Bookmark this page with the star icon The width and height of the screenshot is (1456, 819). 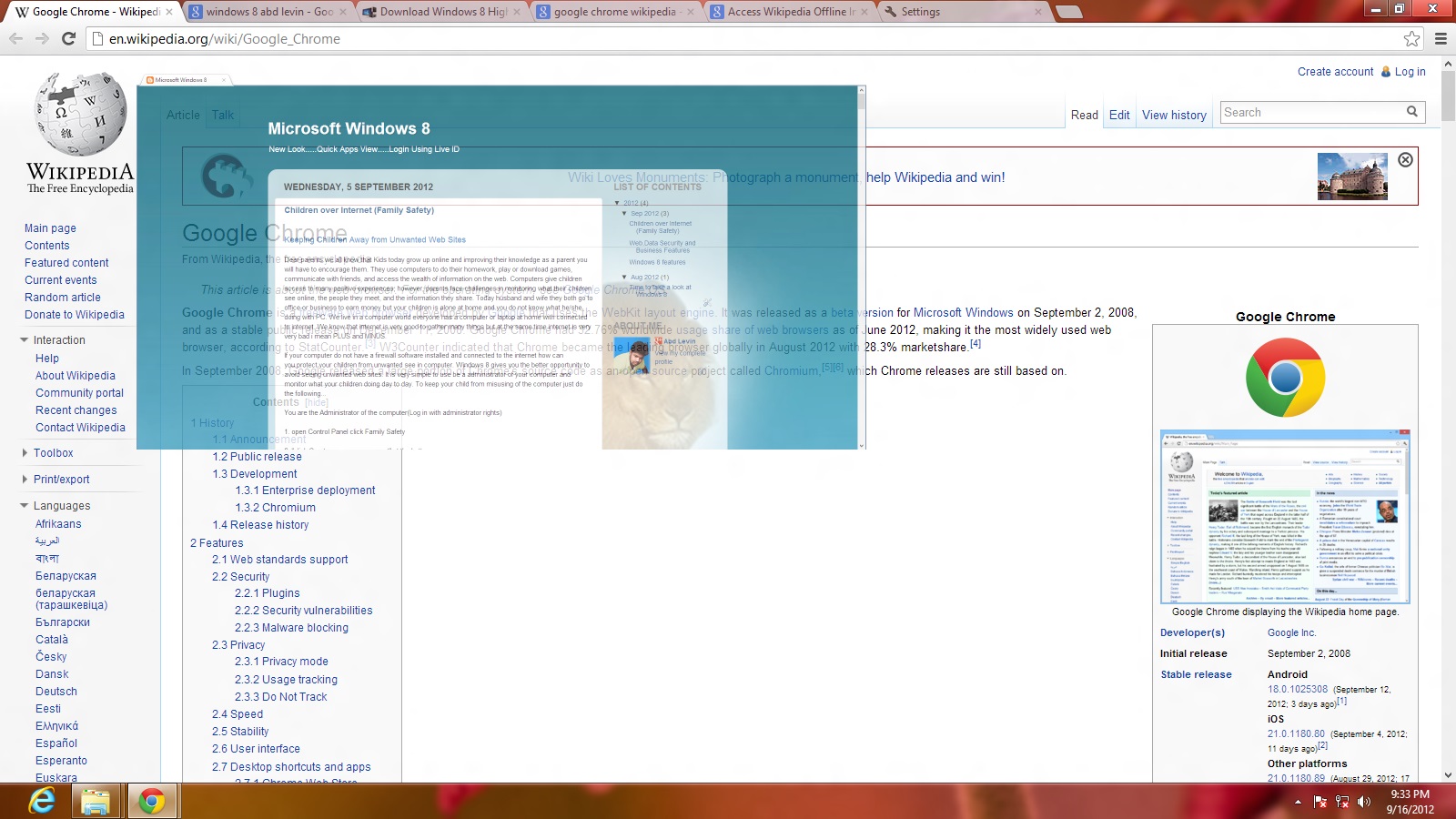click(1411, 38)
